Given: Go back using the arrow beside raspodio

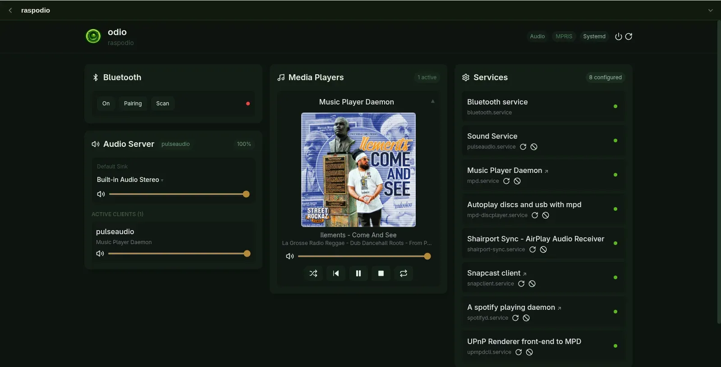Looking at the screenshot, I should [10, 10].
